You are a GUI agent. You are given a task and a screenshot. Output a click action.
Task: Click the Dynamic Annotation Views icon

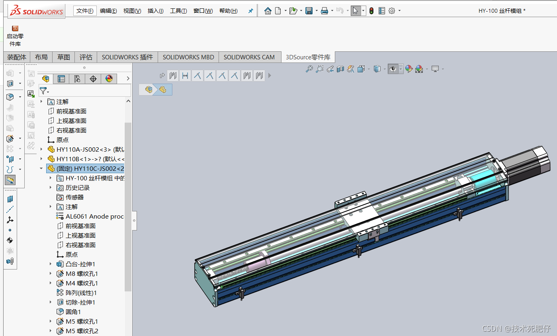(350, 69)
